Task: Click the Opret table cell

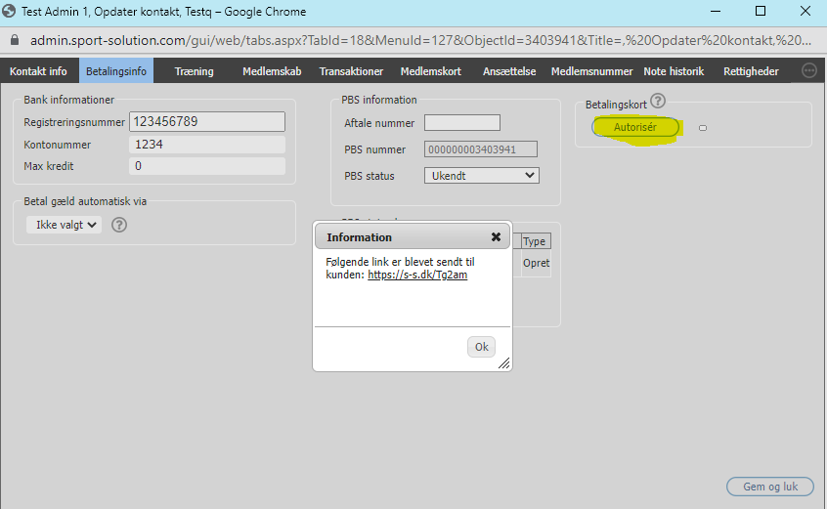Action: click(x=536, y=263)
